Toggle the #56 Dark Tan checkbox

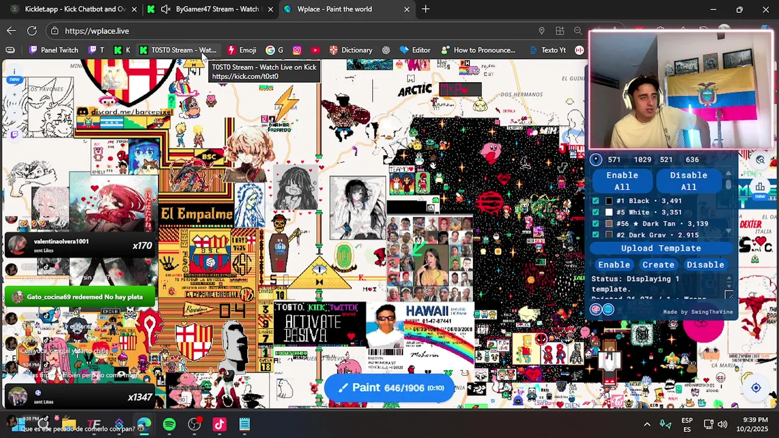pyautogui.click(x=596, y=224)
